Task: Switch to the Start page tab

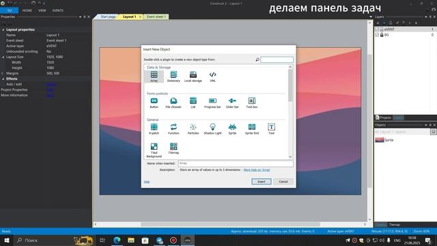Action: pos(107,16)
